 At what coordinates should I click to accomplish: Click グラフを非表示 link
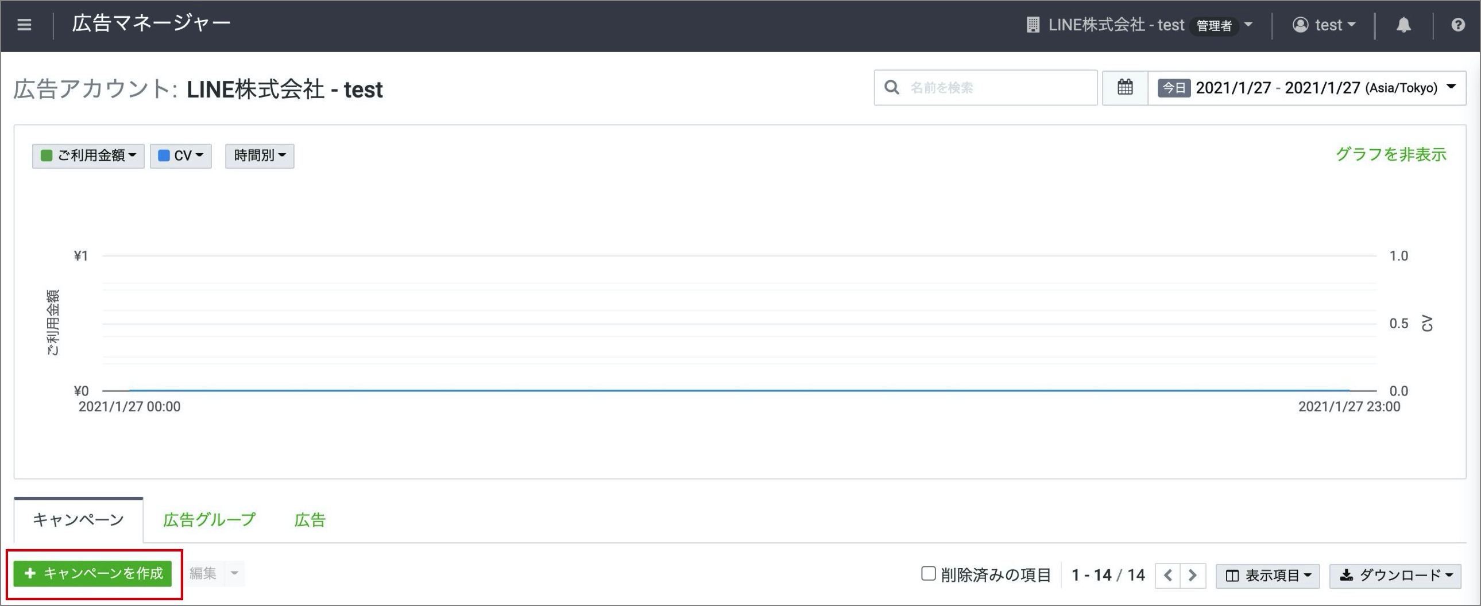(x=1391, y=154)
